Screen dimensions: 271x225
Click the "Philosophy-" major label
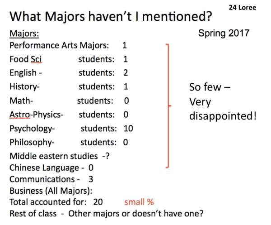point(32,142)
